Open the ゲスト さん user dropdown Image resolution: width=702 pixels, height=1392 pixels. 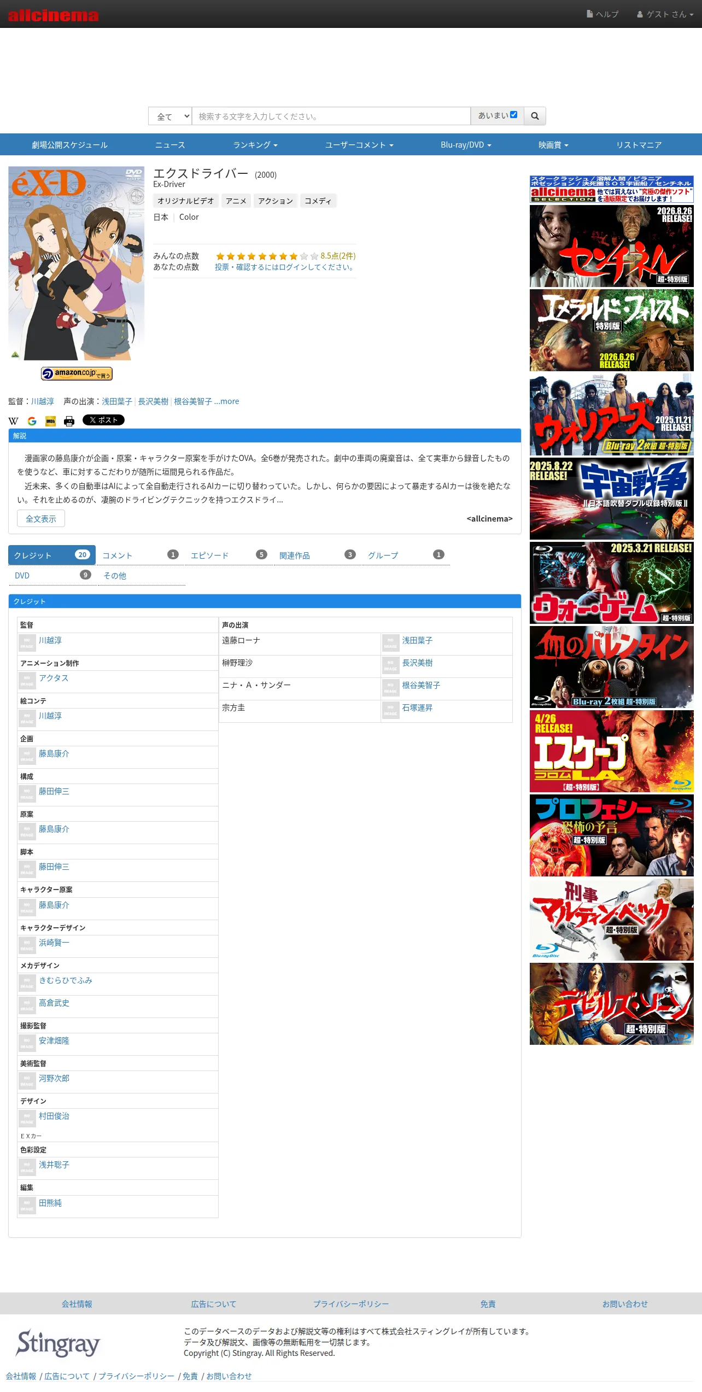(665, 14)
